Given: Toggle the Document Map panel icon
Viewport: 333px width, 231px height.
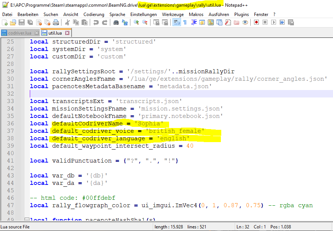Looking at the screenshot, I should pyautogui.click(x=211, y=22).
